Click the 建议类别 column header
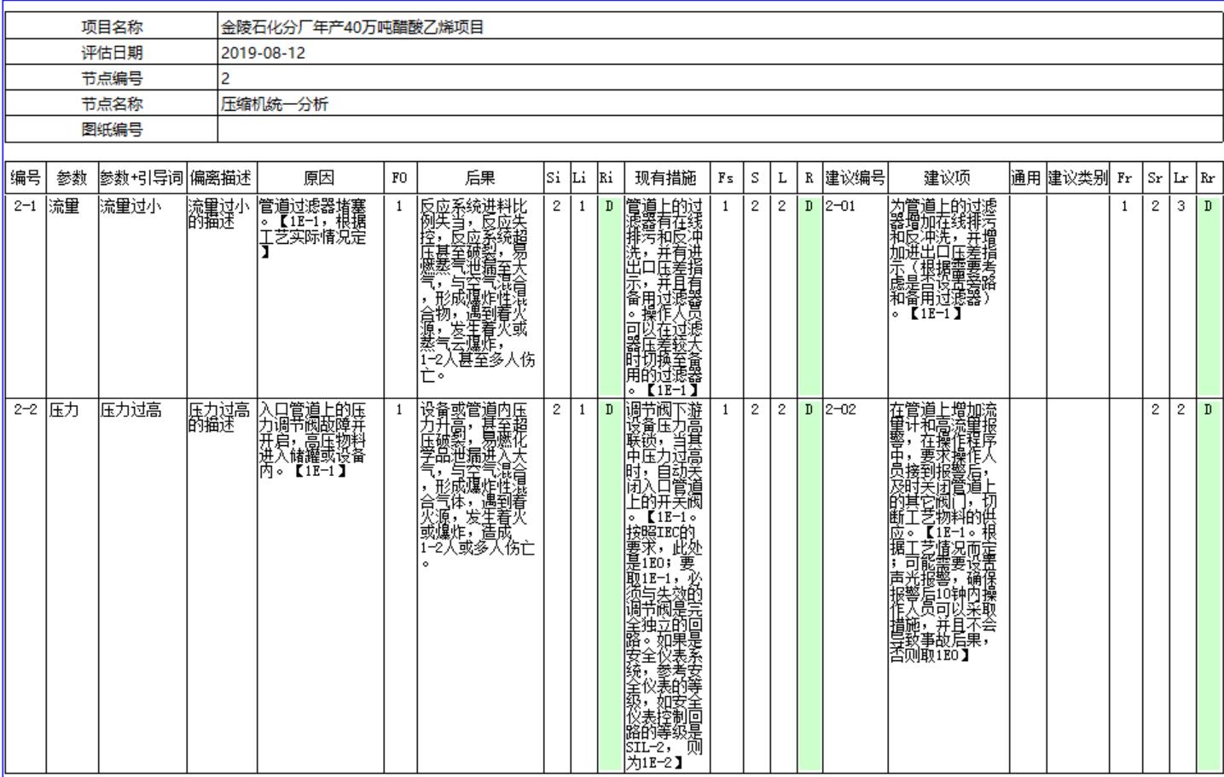1224x777 pixels. point(1078,177)
